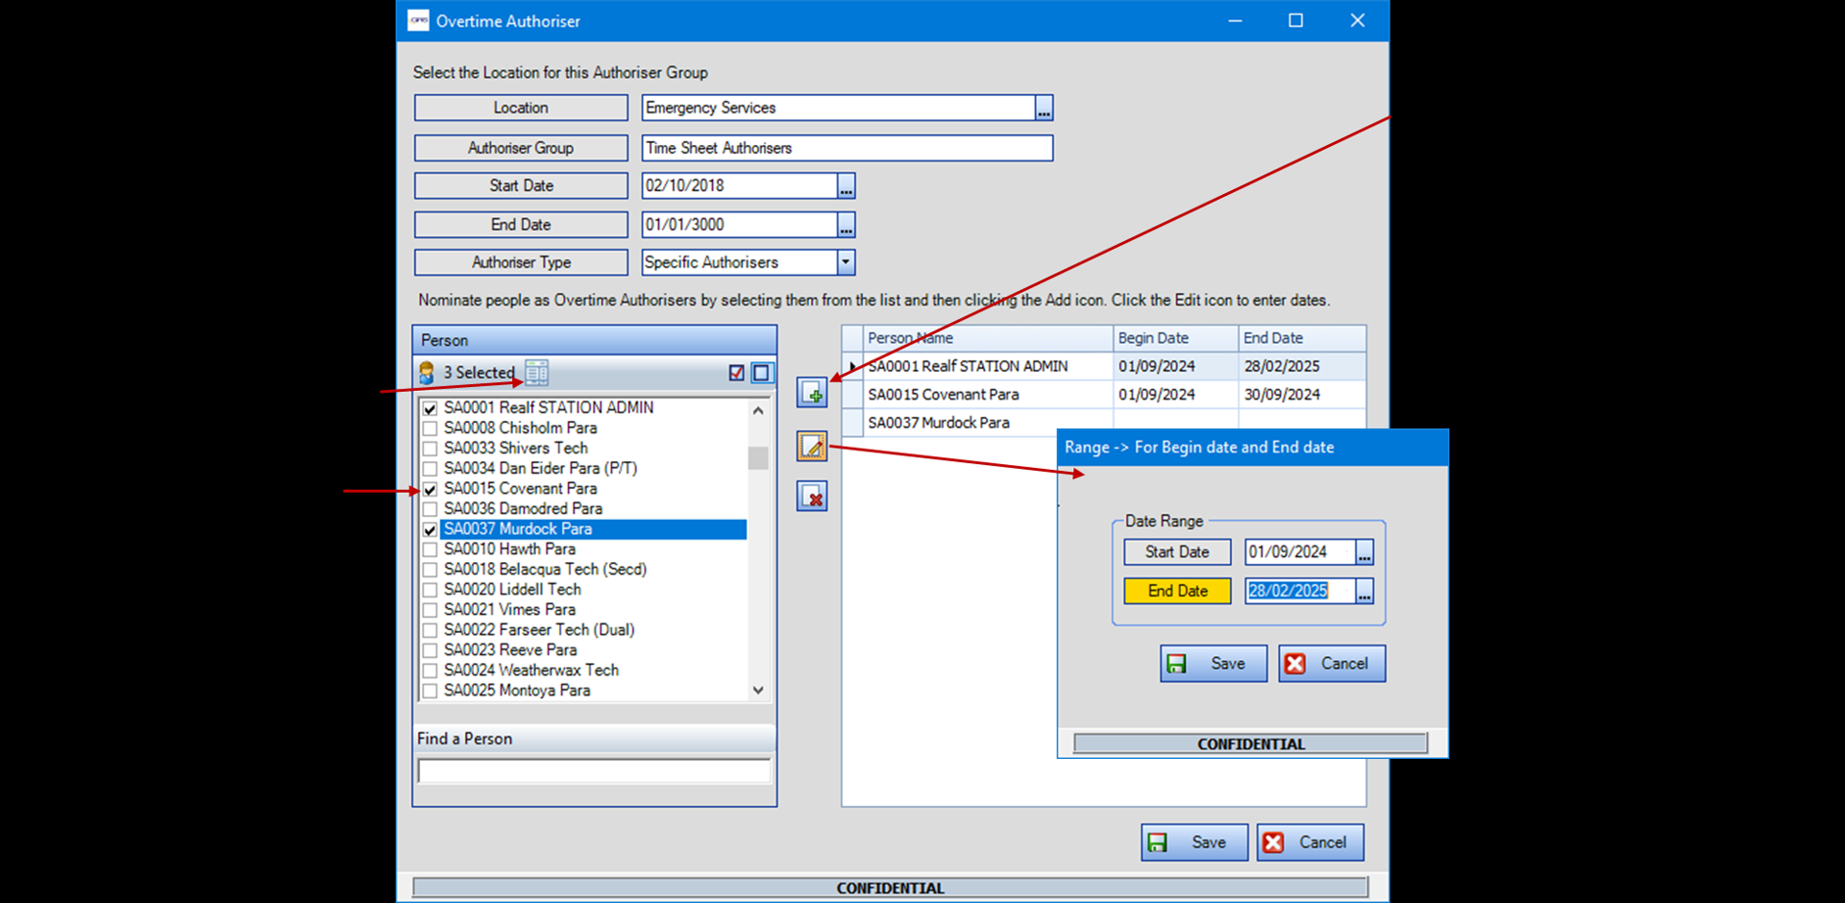Click the Edit dates icon
This screenshot has height=903, width=1845.
(x=812, y=447)
